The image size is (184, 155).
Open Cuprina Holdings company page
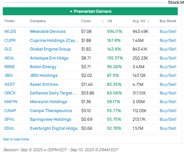[54, 40]
